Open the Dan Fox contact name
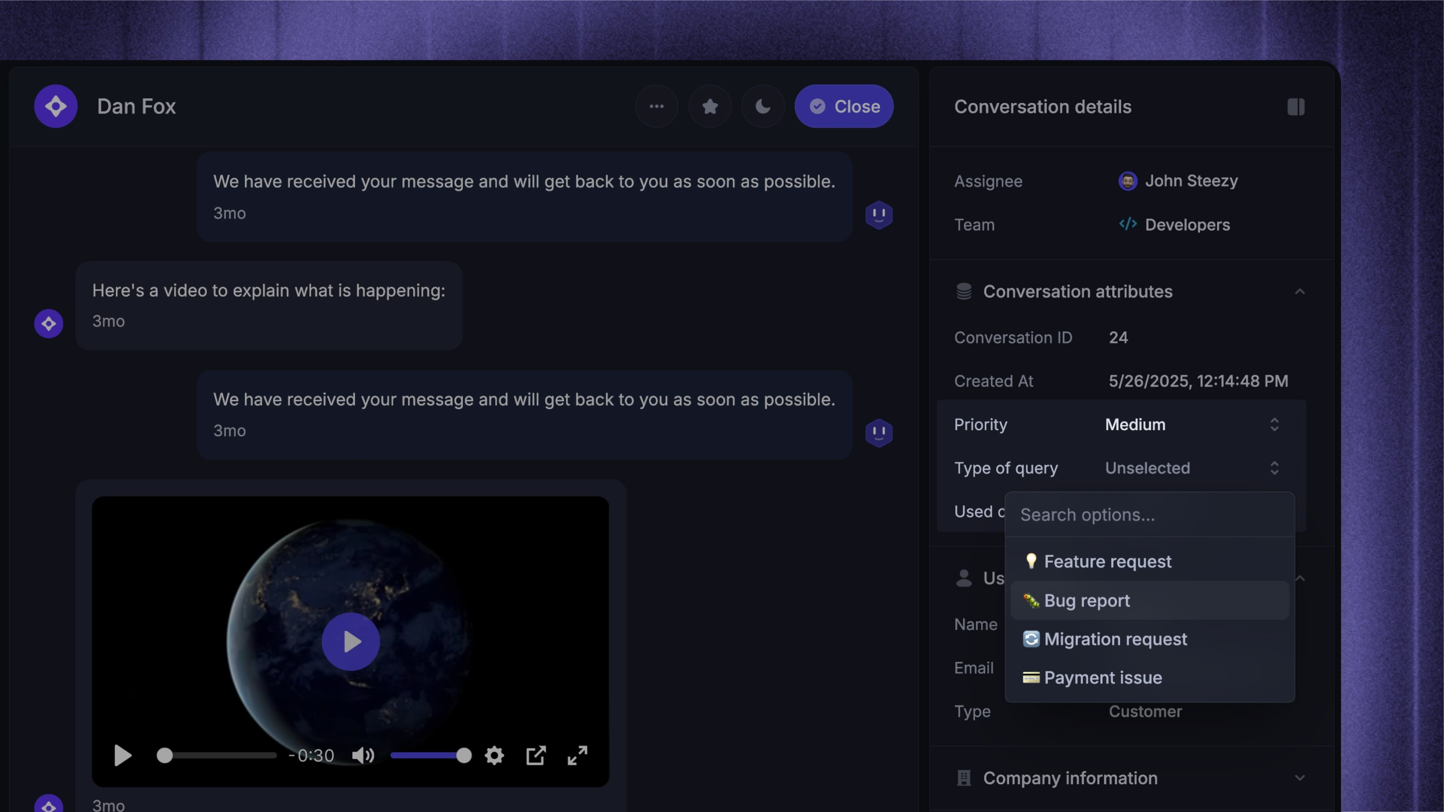 pyautogui.click(x=136, y=107)
